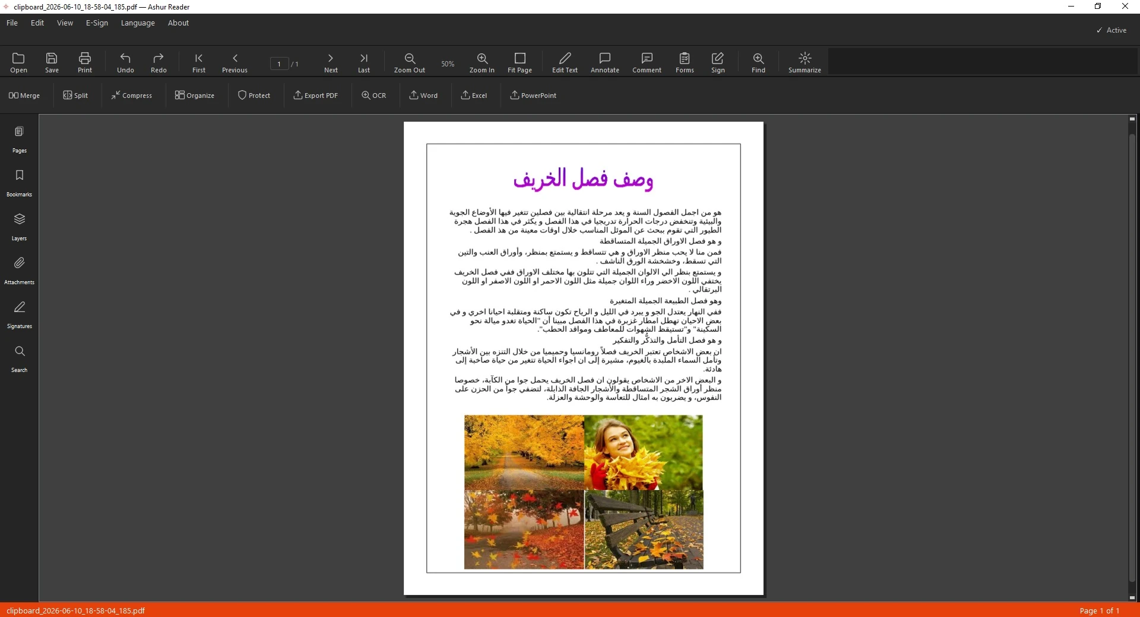
Task: Click the page number input field
Action: tap(279, 63)
